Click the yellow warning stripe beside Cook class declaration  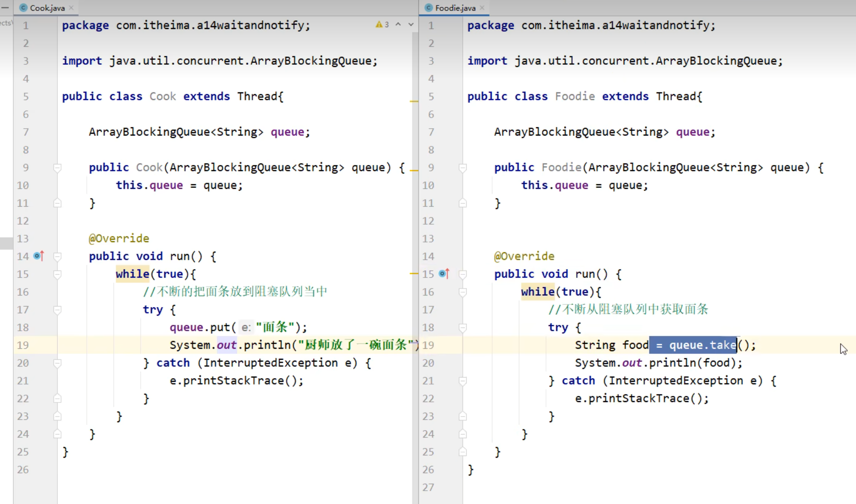click(x=414, y=101)
